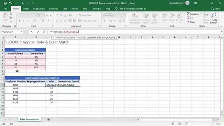
Task: Collapse the ribbon with chevron
Action: pyautogui.click(x=221, y=26)
